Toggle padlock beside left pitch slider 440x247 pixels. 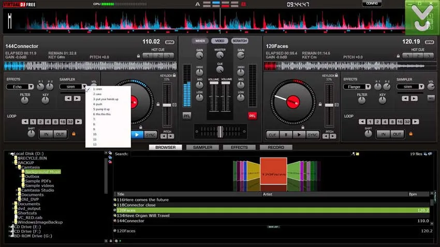tap(158, 104)
